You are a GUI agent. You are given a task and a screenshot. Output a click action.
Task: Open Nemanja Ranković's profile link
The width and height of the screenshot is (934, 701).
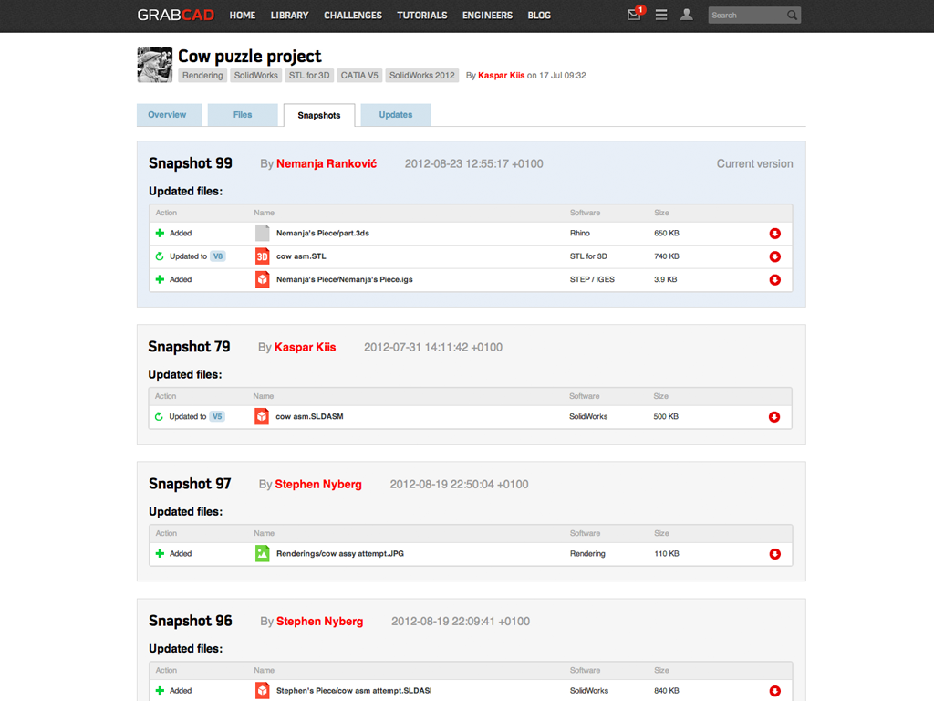click(x=326, y=164)
